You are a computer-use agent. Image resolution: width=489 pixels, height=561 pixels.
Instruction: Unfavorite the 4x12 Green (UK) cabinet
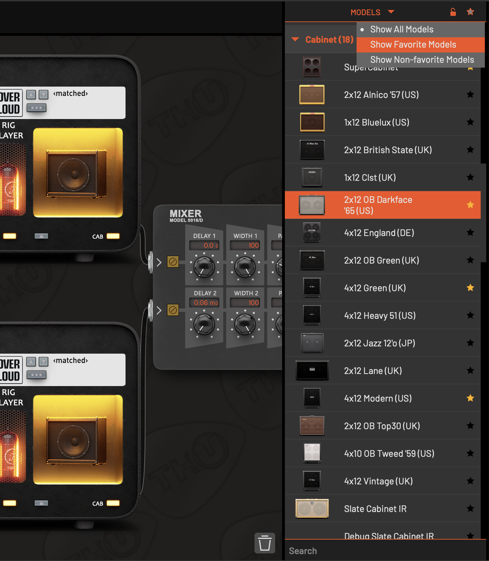coord(470,288)
